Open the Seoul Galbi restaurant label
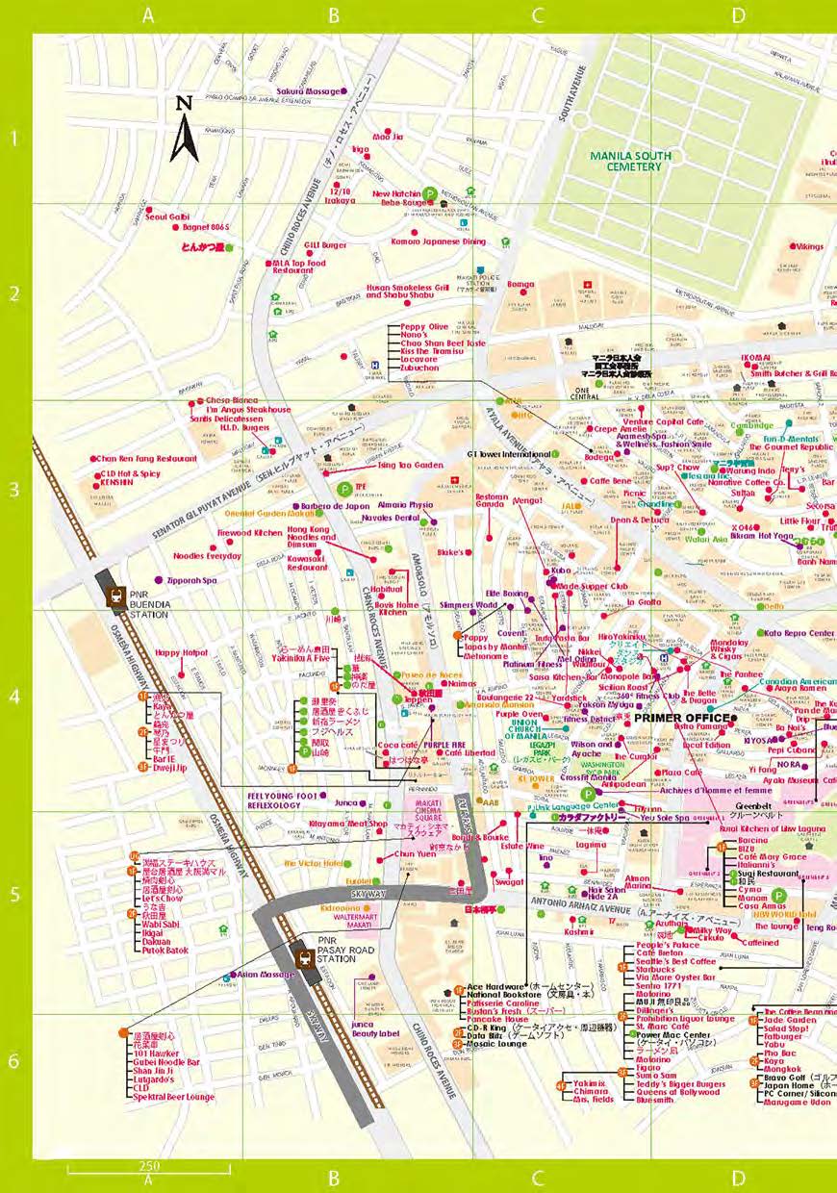Image resolution: width=837 pixels, height=1193 pixels. tap(167, 217)
